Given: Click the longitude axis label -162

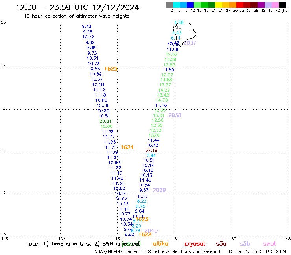Looking at the screenshot, I should pyautogui.click(x=61, y=239).
